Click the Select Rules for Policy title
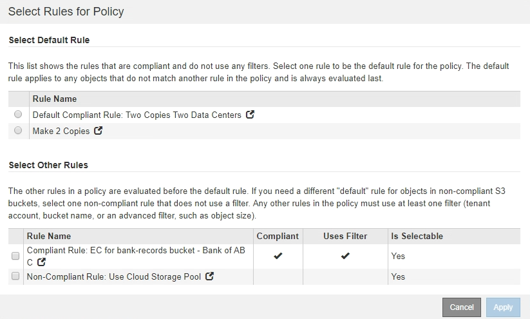Screen dimensions: 530x319 coord(66,12)
